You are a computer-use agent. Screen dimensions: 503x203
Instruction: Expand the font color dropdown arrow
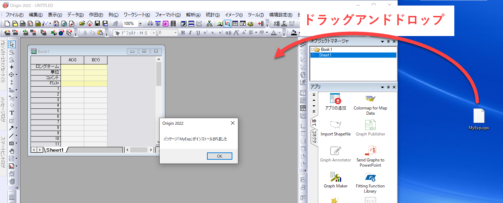[279, 33]
